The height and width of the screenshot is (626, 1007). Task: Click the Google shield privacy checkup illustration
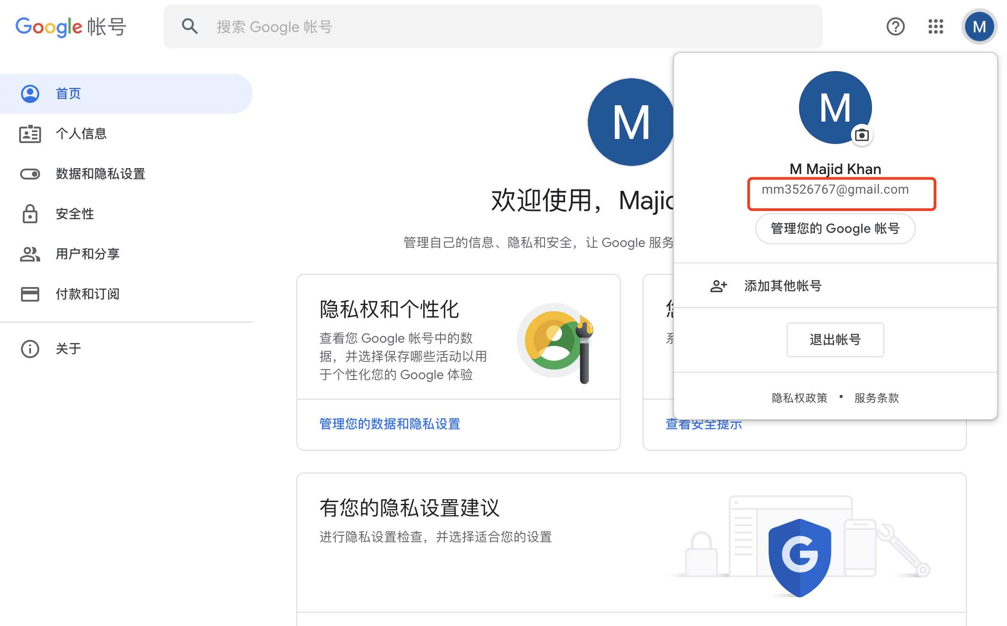[x=799, y=558]
